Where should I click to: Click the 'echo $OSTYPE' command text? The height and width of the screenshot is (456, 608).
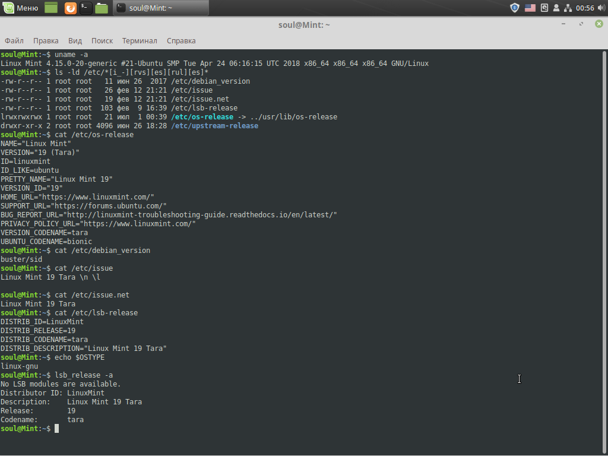pos(80,357)
